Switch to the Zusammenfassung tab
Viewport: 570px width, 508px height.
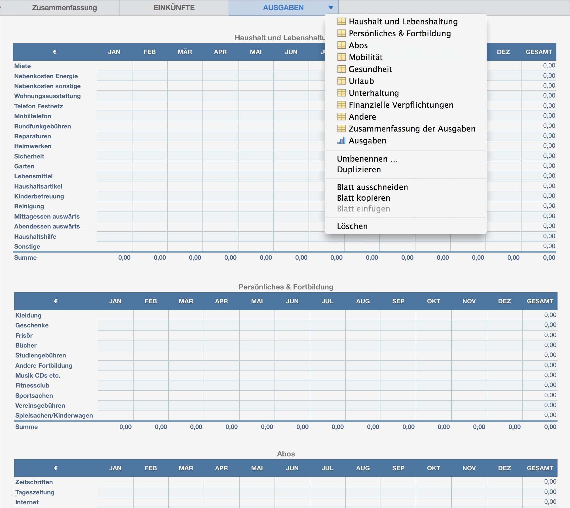[x=65, y=7]
